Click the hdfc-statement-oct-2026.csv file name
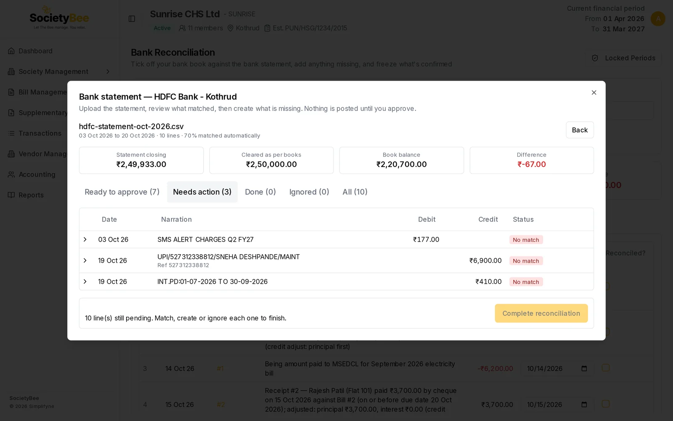 click(131, 126)
